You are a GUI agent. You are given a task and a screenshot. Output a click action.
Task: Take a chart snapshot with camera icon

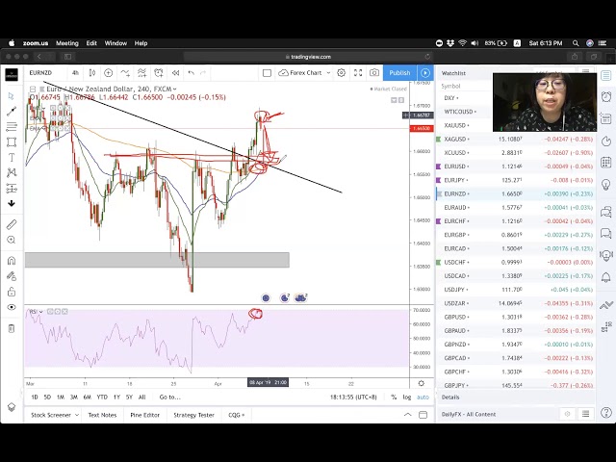pyautogui.click(x=374, y=73)
